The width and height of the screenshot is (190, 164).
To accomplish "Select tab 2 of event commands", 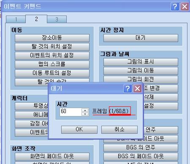I will point(36,19).
